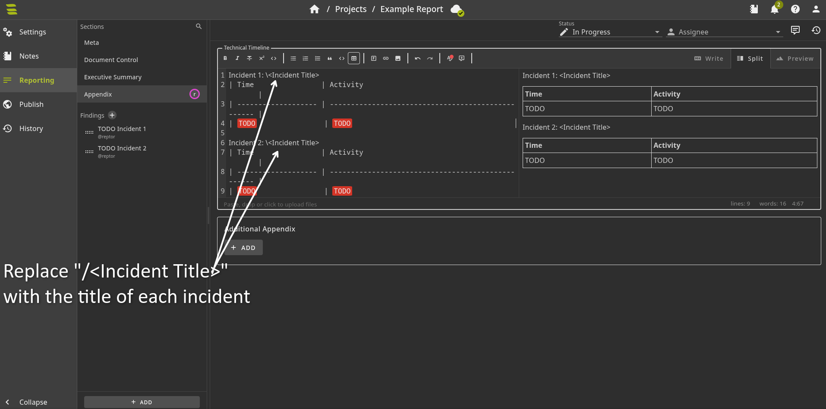826x409 pixels.
Task: Apply superscript formatting
Action: tap(261, 58)
